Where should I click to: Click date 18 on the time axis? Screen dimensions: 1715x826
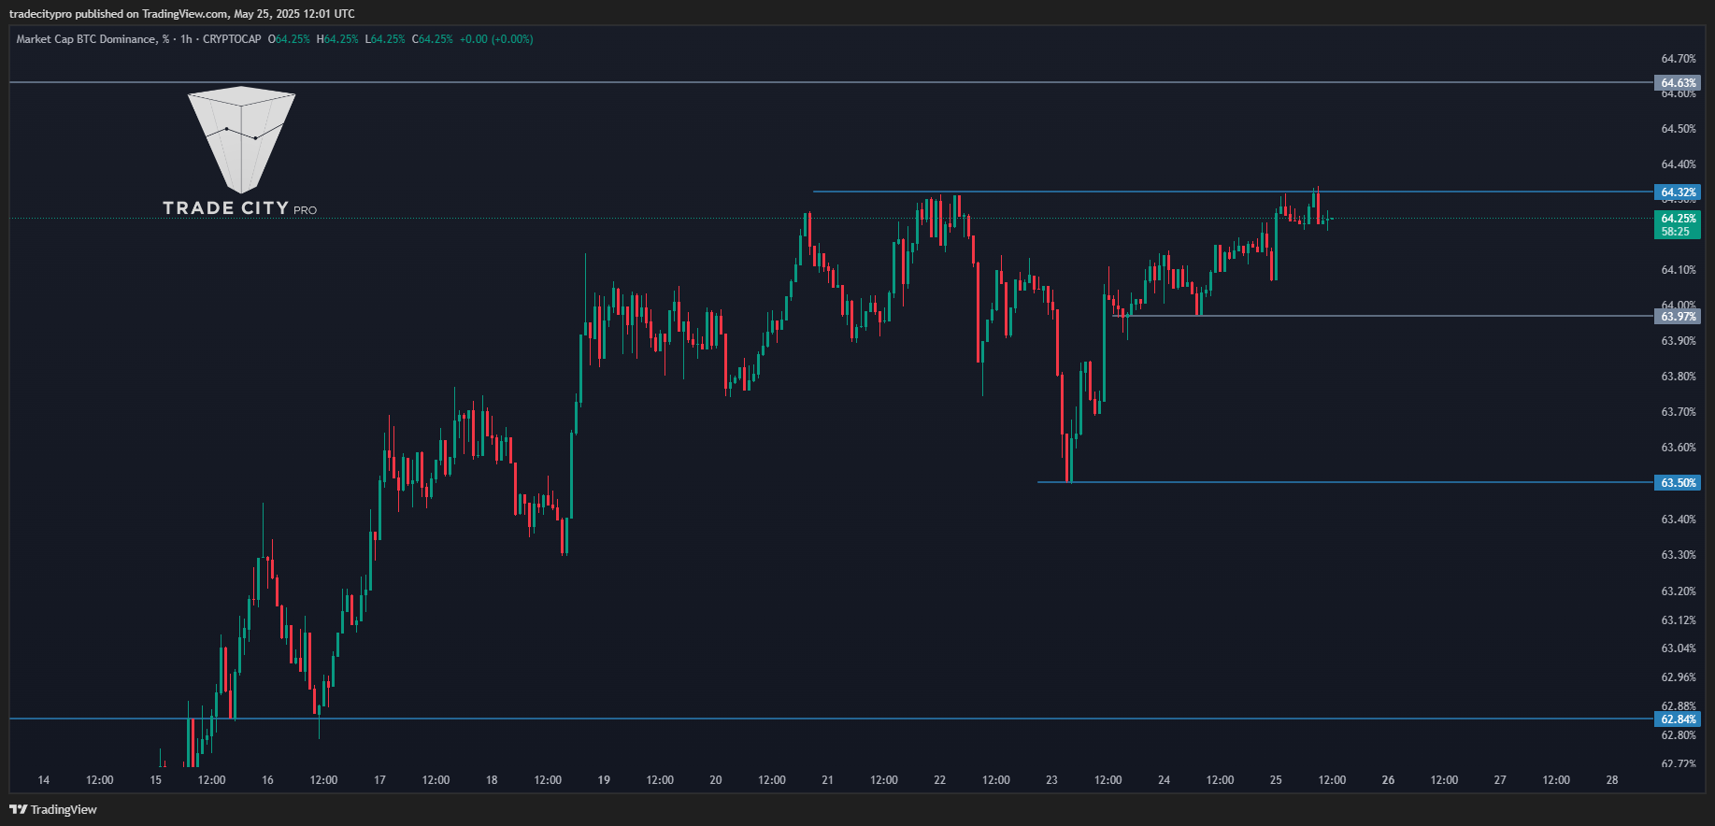pos(492,779)
